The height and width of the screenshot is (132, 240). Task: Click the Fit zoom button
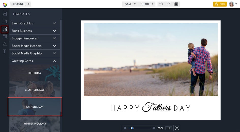[x=169, y=128]
